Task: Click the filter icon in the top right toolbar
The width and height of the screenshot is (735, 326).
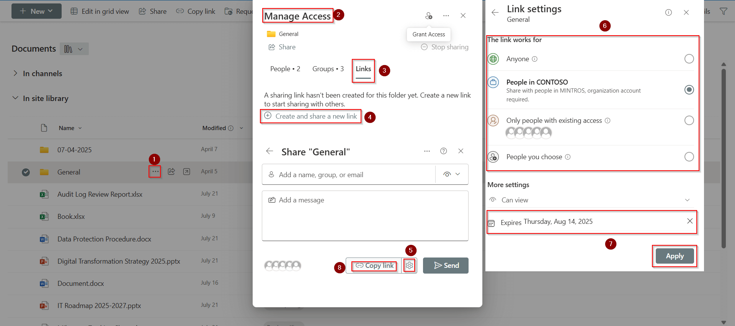Action: (x=724, y=11)
